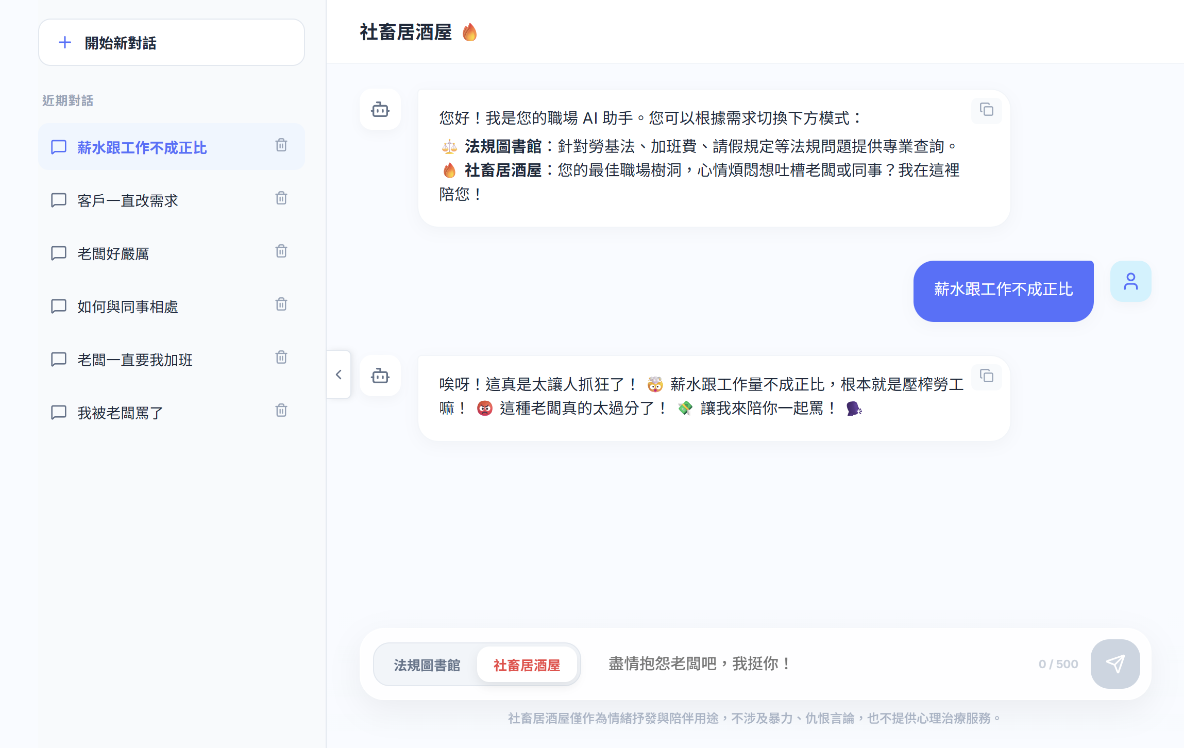
Task: Click the first bot avatar icon
Action: (x=380, y=110)
